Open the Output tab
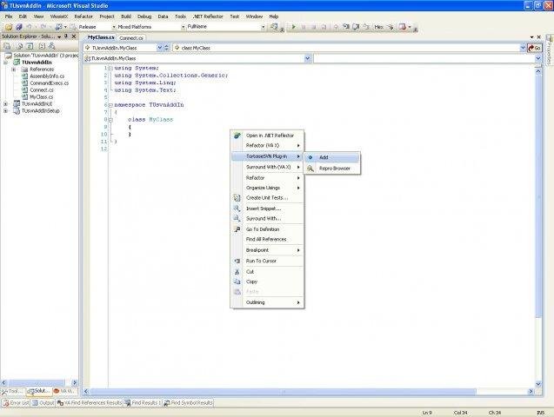Viewport: 554px width, 417px height. 43,402
